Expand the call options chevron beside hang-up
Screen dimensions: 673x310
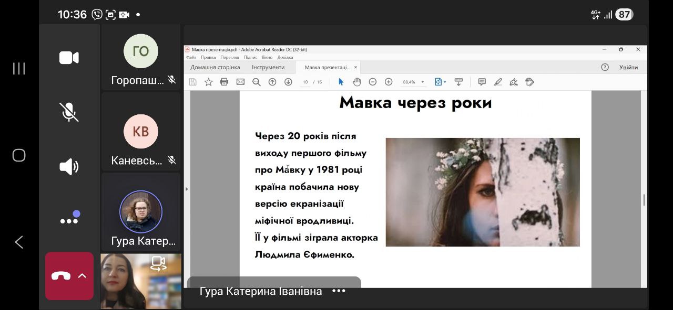click(83, 276)
